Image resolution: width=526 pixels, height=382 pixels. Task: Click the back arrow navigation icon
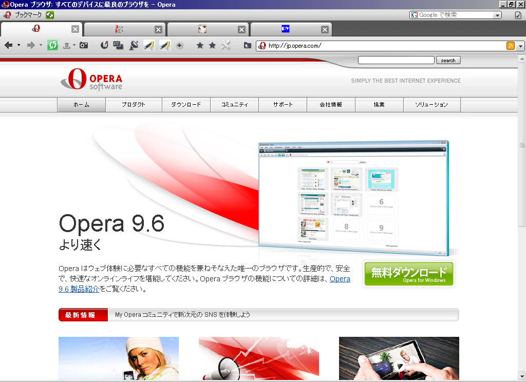(9, 45)
